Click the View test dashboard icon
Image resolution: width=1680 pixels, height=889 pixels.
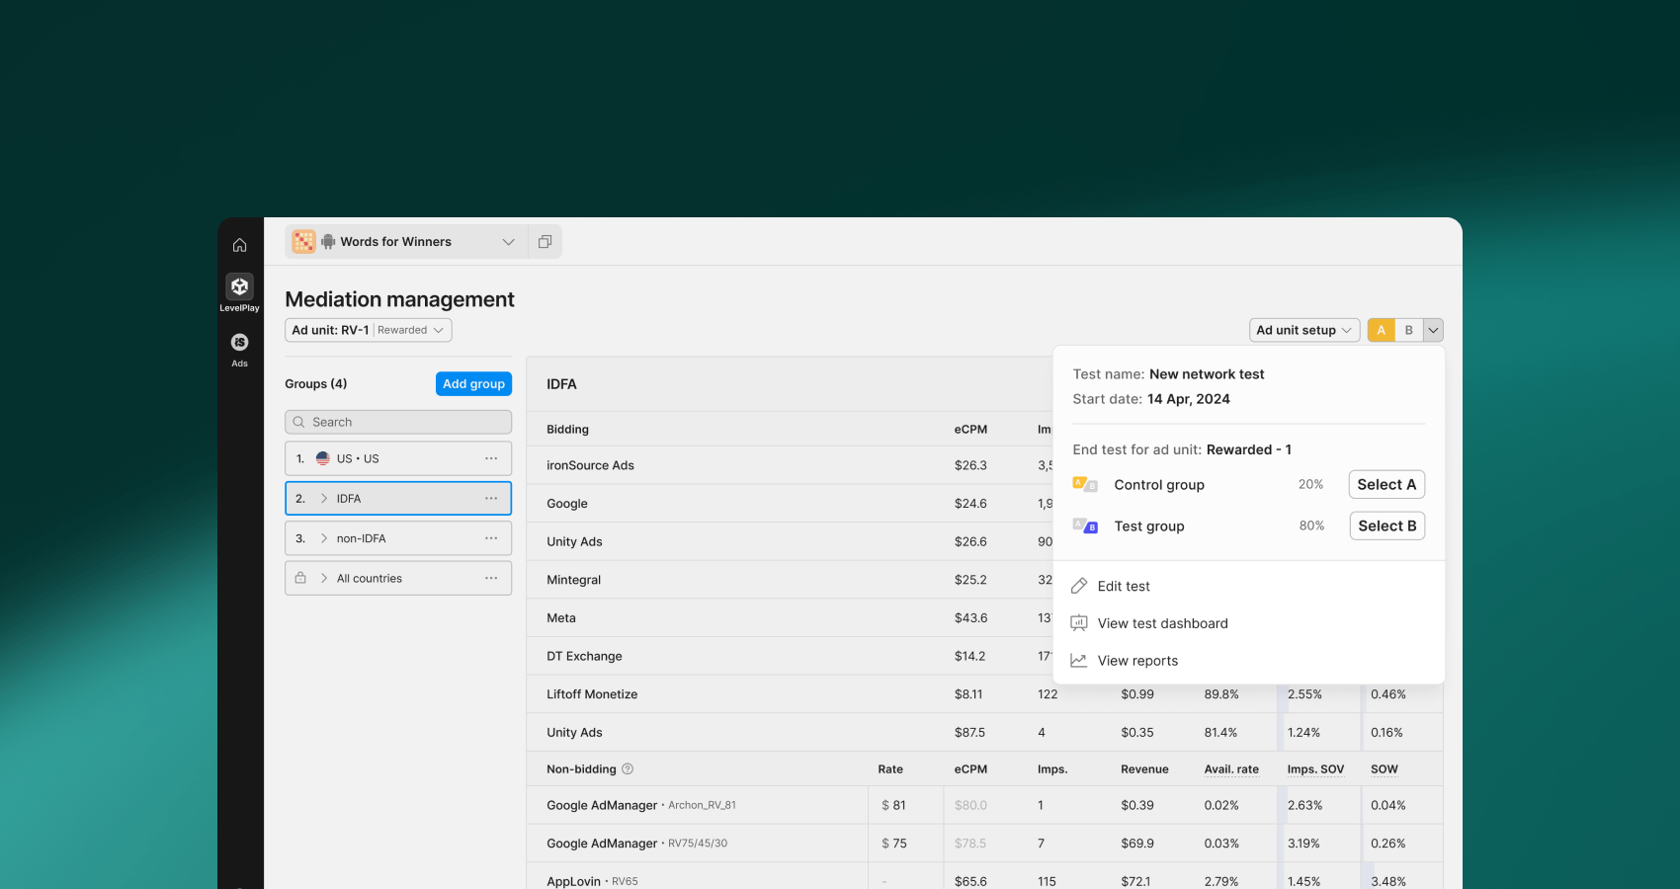[1078, 623]
